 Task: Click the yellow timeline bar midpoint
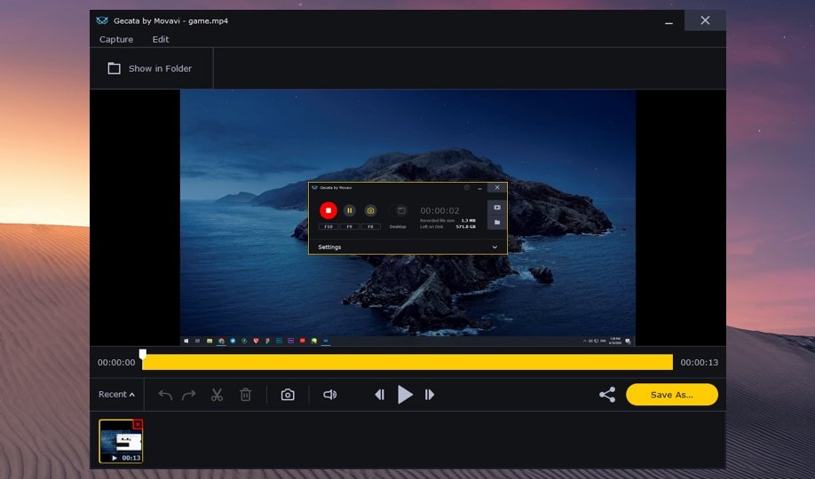click(407, 362)
